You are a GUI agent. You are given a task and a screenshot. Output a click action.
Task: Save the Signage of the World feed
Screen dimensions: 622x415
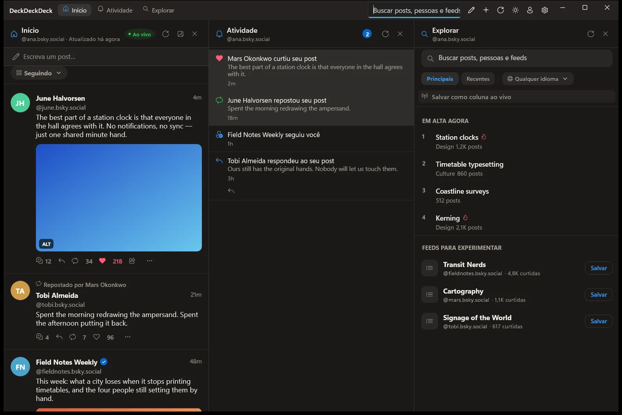click(599, 321)
